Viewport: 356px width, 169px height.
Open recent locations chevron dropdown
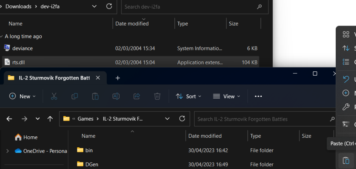pos(37,119)
